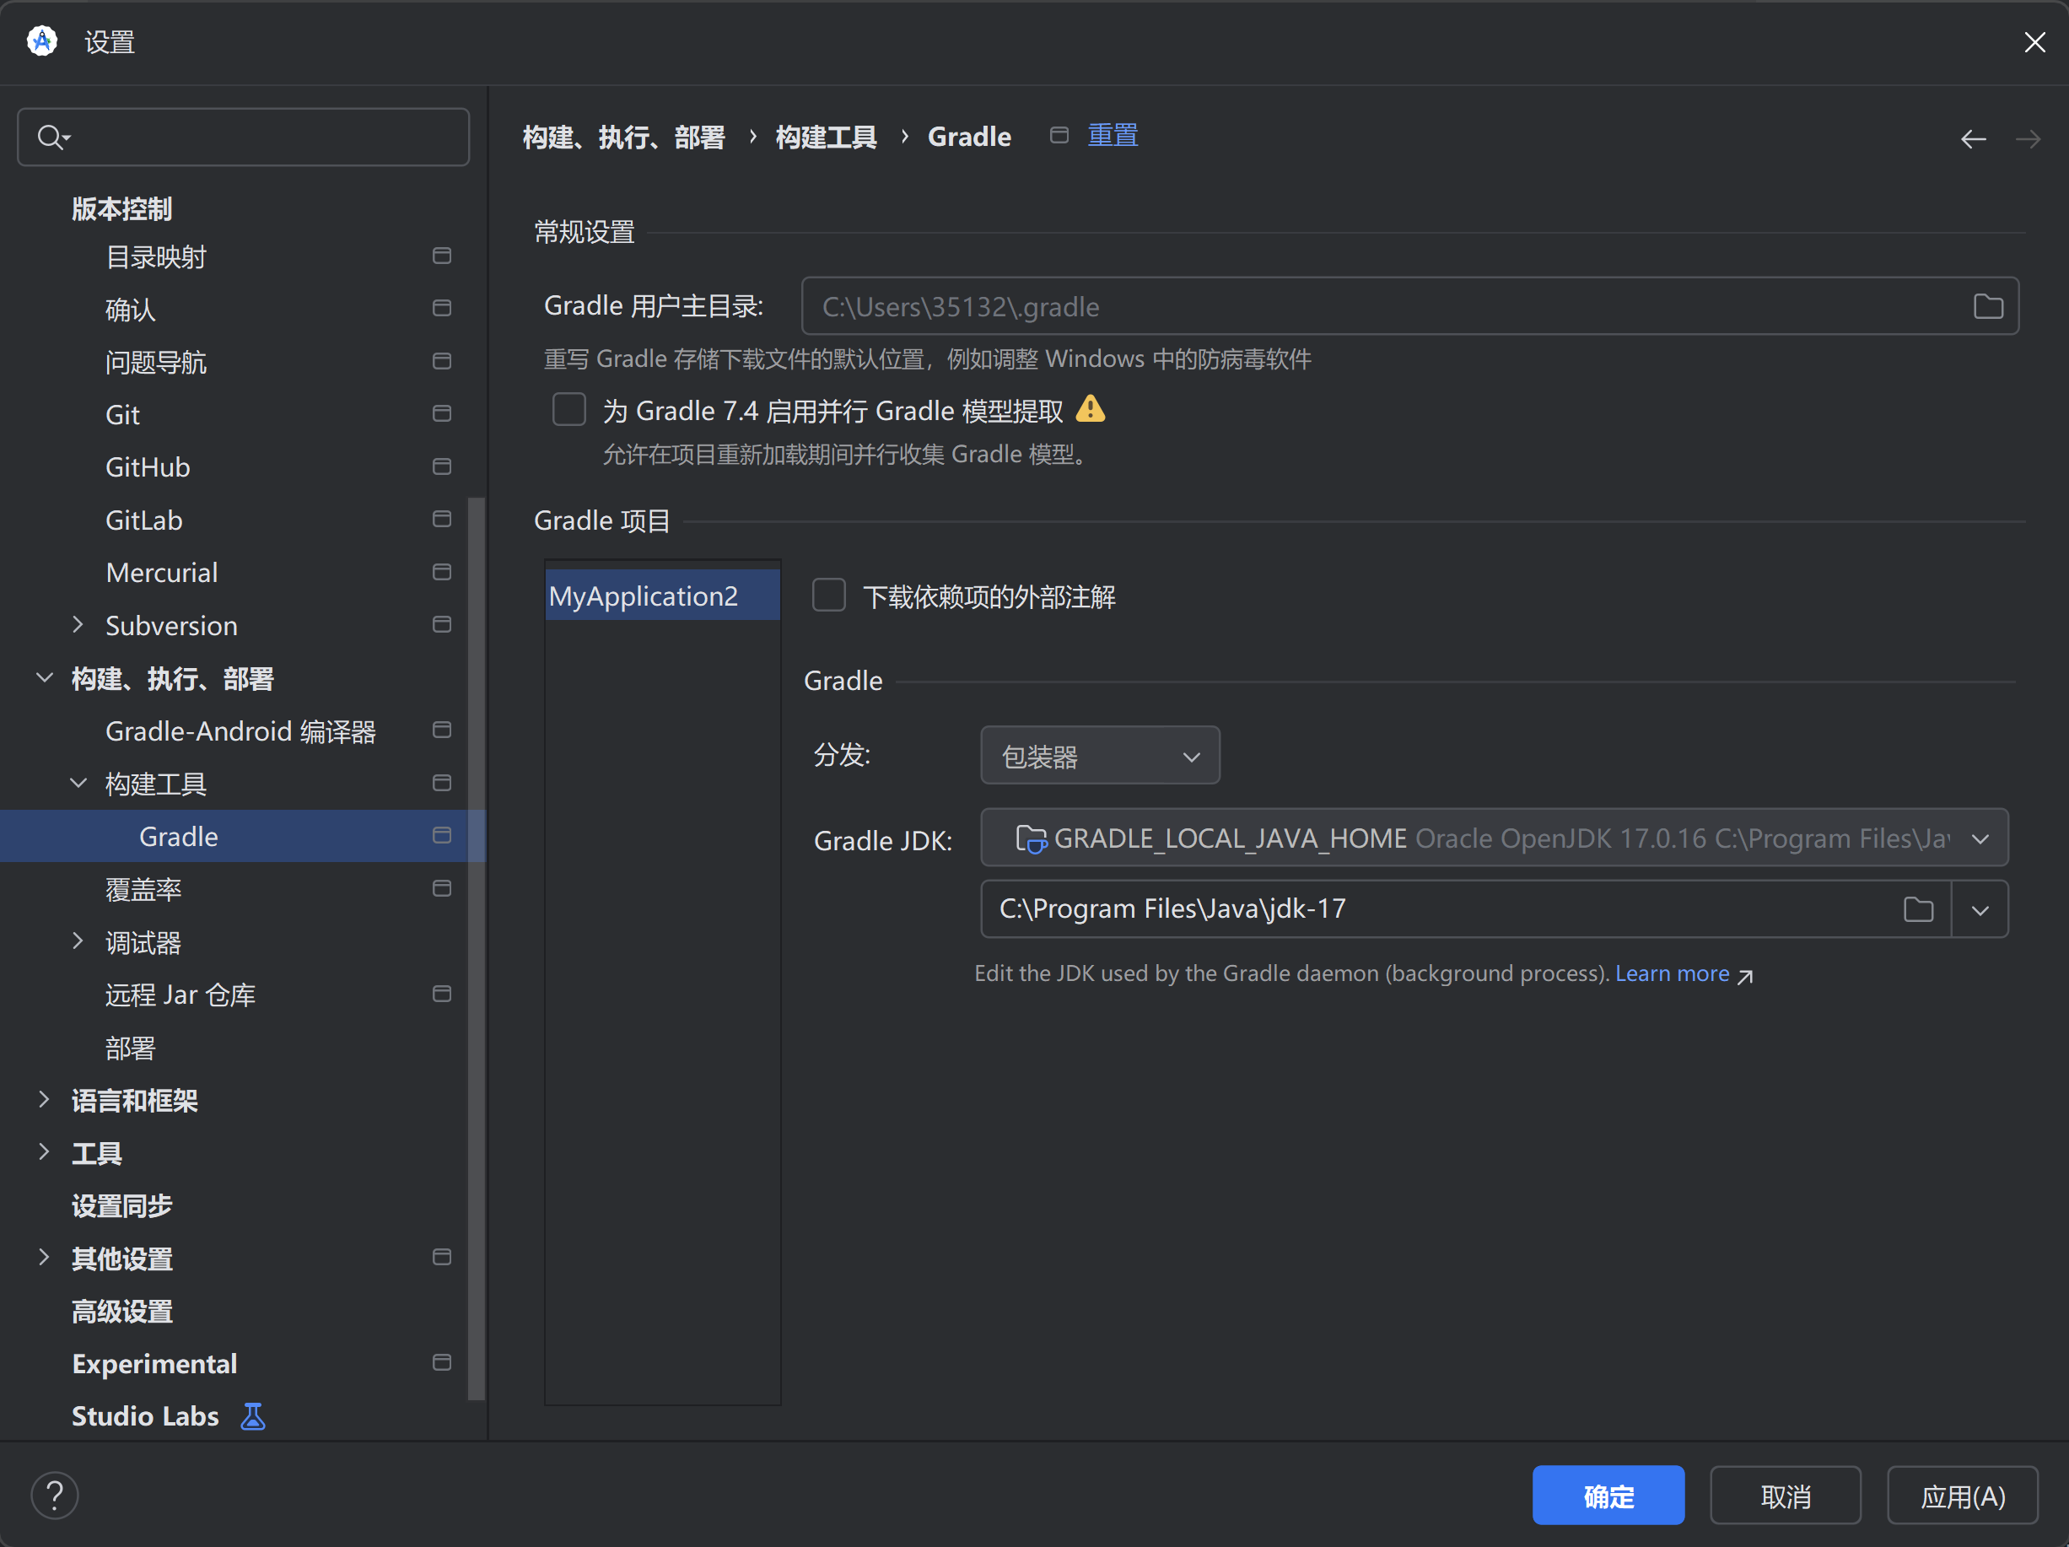Enable parallel Gradle model fetching checkbox
This screenshot has width=2069, height=1547.
[568, 410]
